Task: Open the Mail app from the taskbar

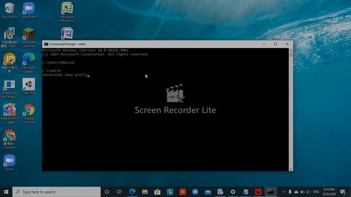Action: tap(208, 192)
